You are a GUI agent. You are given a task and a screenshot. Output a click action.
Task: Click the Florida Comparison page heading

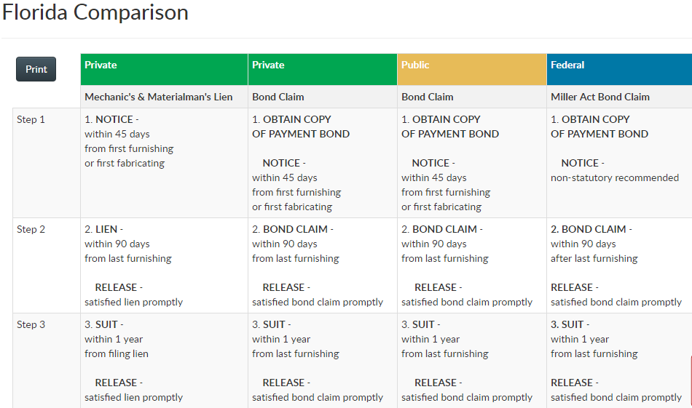click(95, 12)
